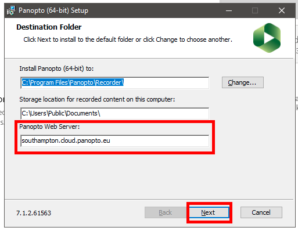The width and height of the screenshot is (298, 231).
Task: Click the Destination Folder heading
Action: [x=49, y=27]
